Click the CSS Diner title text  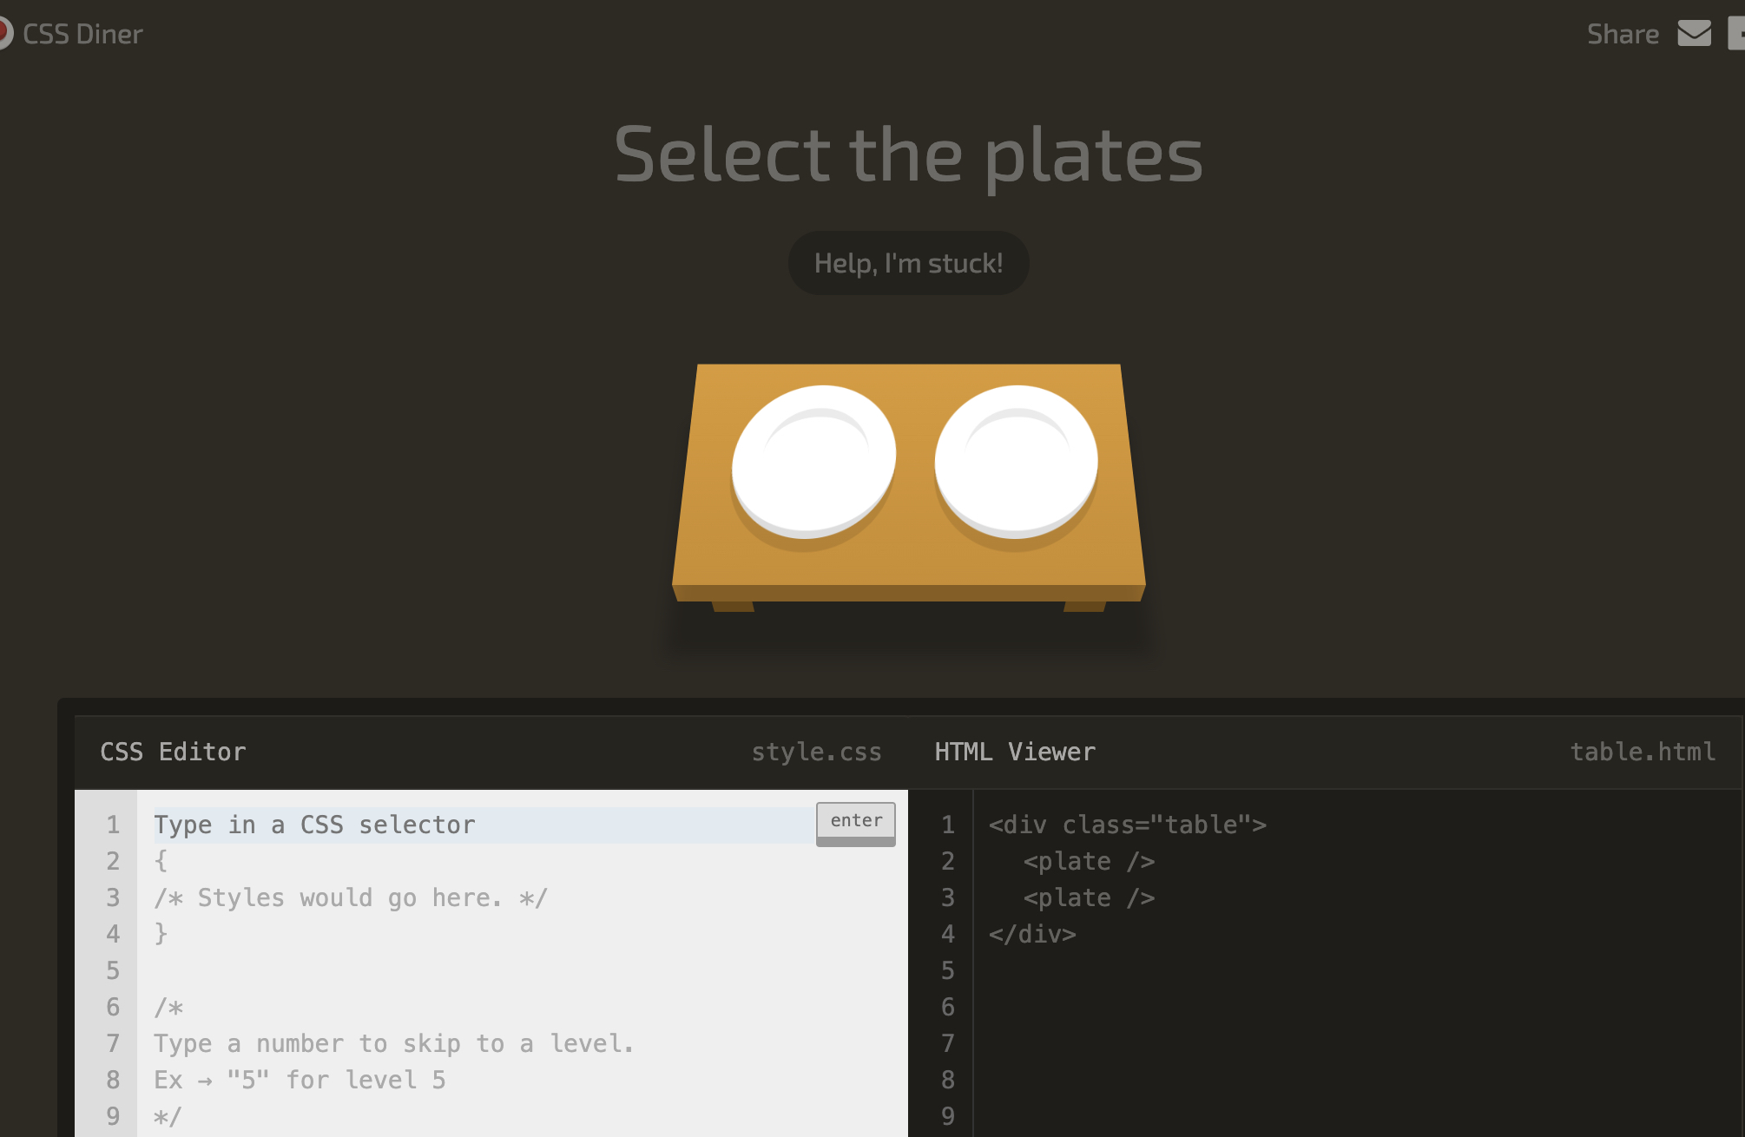(82, 34)
